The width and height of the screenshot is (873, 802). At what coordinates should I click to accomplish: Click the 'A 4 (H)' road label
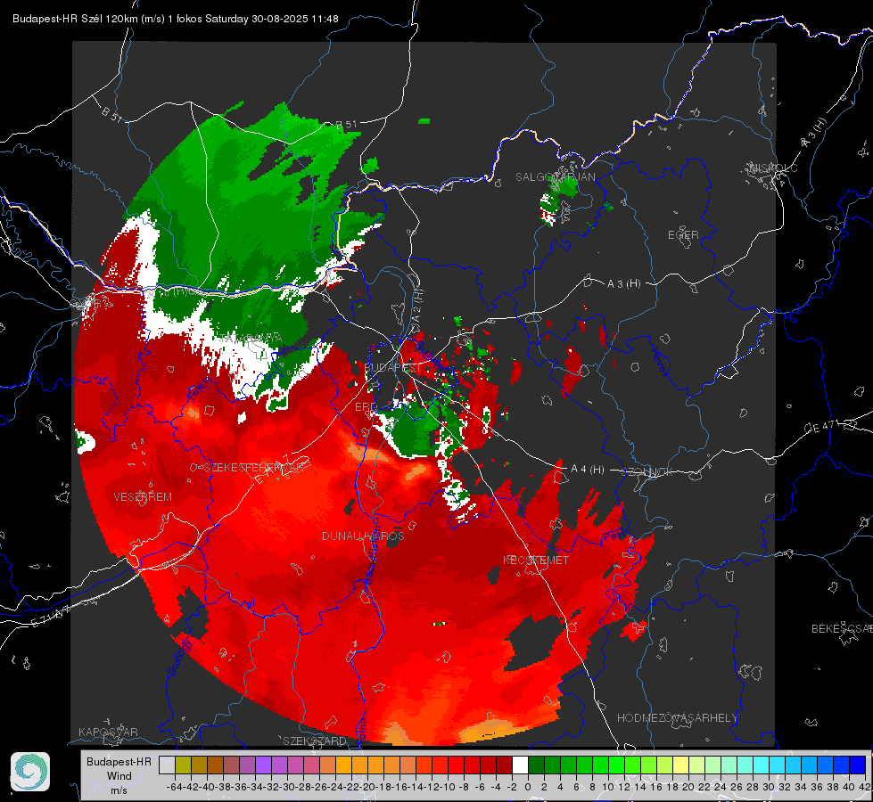click(x=588, y=470)
